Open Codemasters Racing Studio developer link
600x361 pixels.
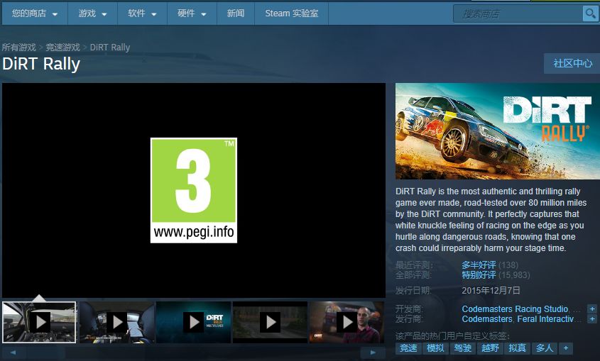[x=515, y=309]
